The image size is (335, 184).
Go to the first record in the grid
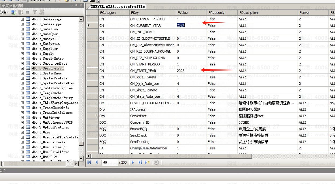pos(89,162)
